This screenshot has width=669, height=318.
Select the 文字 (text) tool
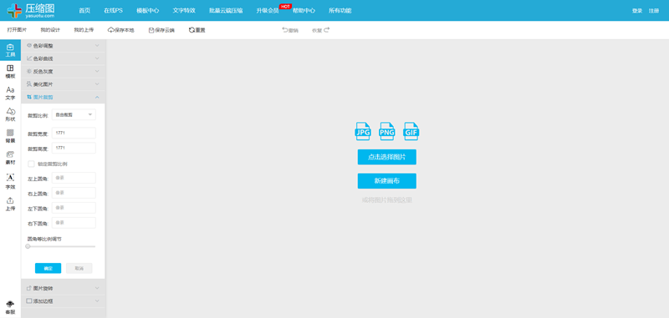(x=10, y=93)
